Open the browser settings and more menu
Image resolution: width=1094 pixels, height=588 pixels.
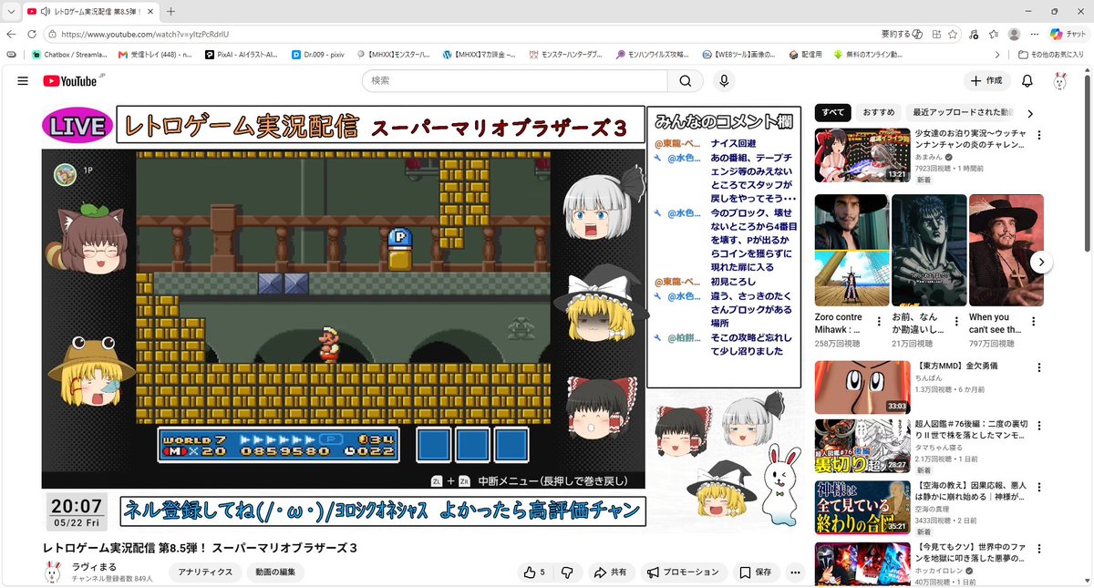click(x=1034, y=34)
